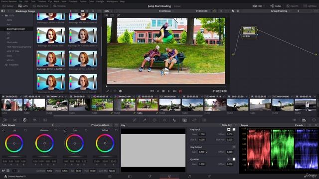This screenshot has width=319, height=179.
Task: Click the Lightbox toolbar button
Action: (310, 6)
